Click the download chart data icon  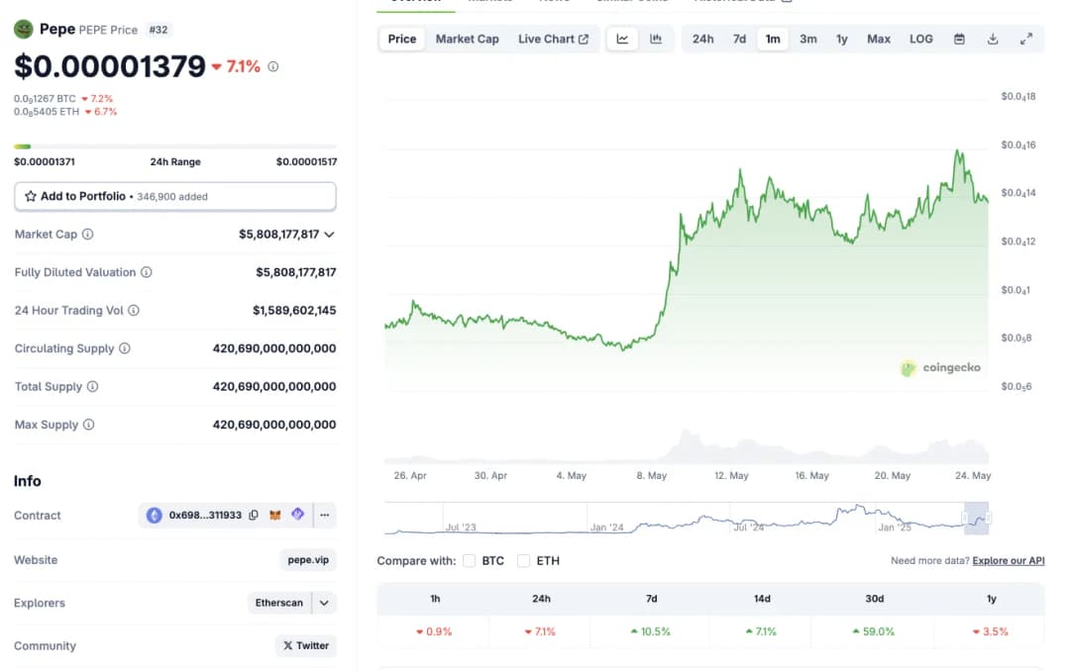pyautogui.click(x=993, y=39)
